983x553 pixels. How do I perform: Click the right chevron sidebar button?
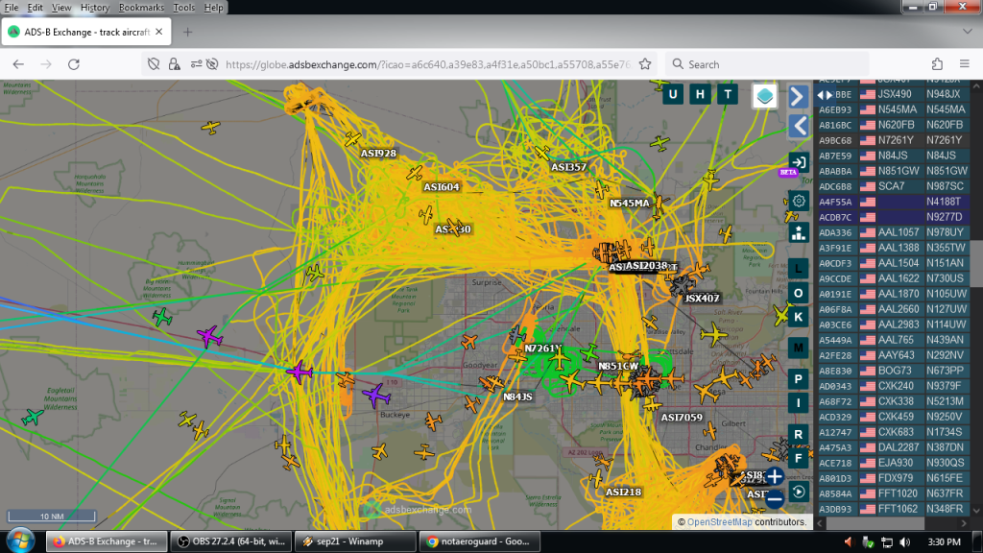(x=798, y=97)
